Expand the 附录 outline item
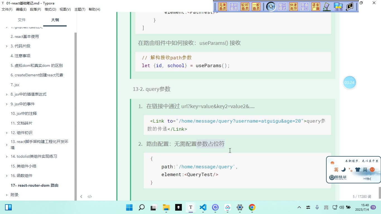Viewport: 381px width, 214px height. (x=7, y=195)
